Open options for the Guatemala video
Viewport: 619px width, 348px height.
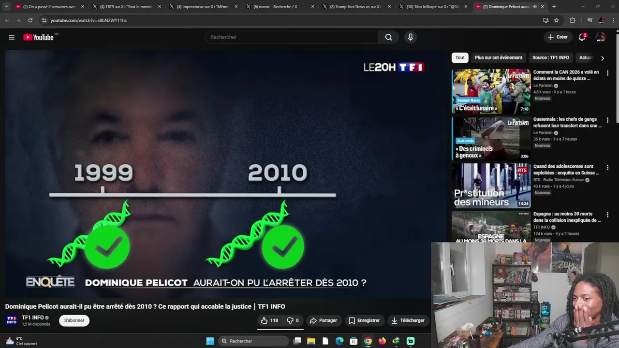(x=607, y=120)
